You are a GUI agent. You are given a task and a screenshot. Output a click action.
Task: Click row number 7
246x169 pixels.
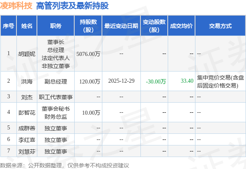point(9,151)
